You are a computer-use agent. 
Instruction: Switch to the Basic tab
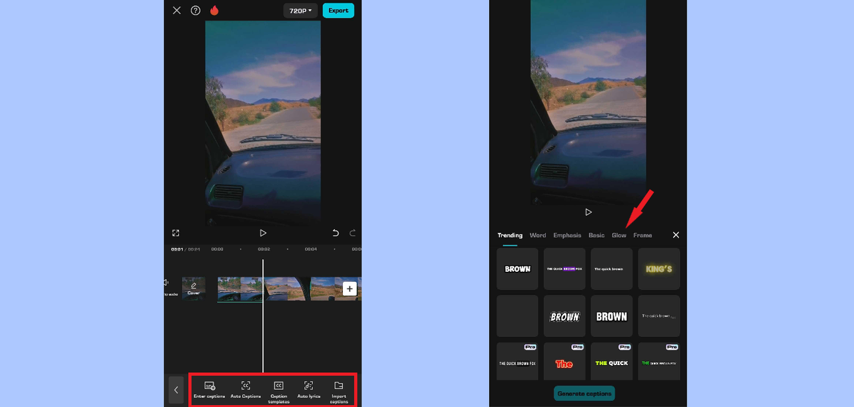tap(596, 235)
